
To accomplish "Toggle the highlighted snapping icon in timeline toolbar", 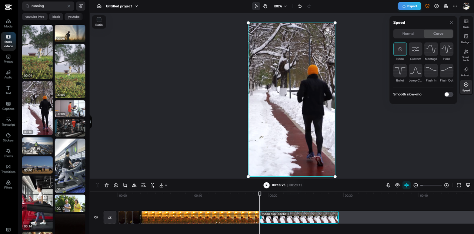I will click(x=407, y=185).
